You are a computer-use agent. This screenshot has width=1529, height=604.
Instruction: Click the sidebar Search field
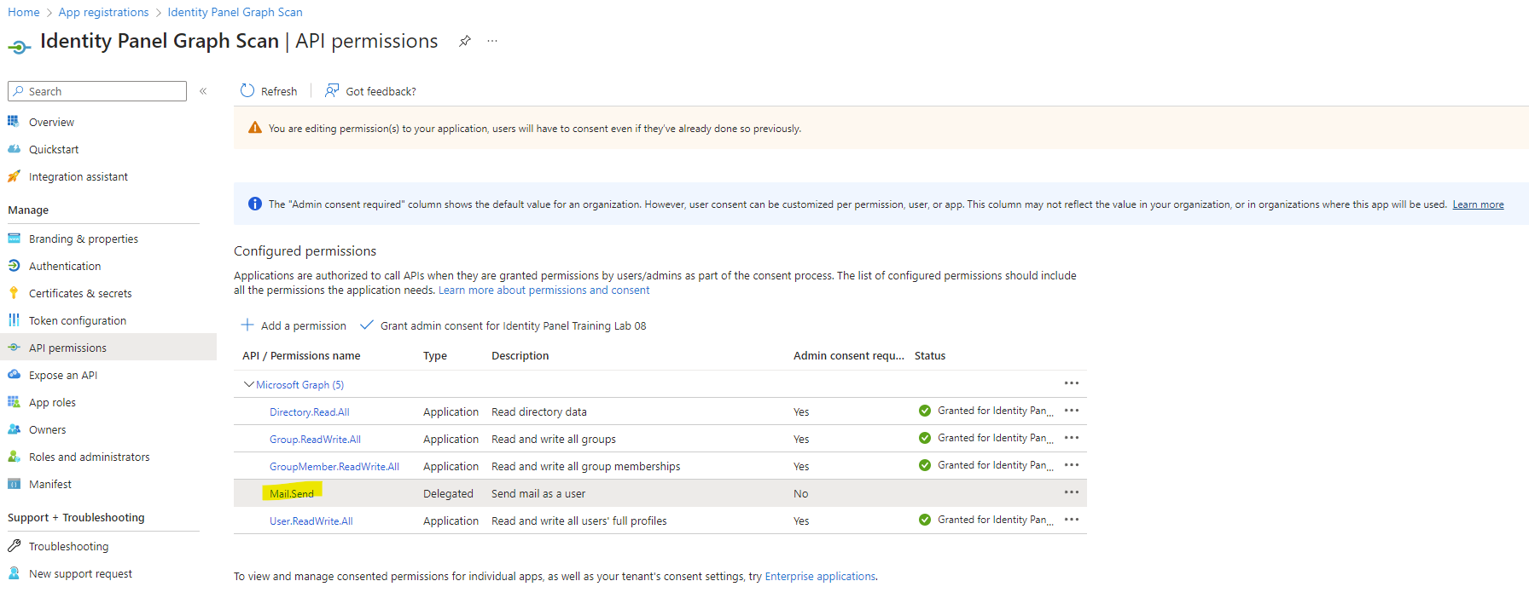pos(97,91)
